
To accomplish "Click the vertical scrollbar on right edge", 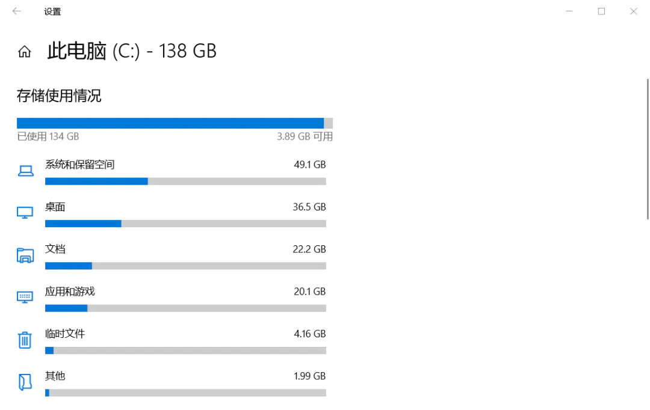I will [648, 149].
